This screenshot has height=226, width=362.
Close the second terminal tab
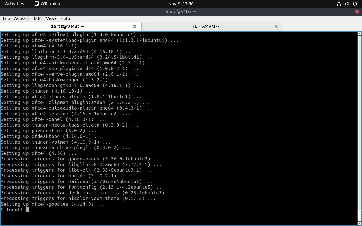pyautogui.click(x=276, y=27)
